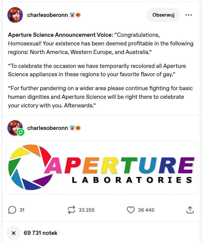Click the 69 731 notek label
The width and height of the screenshot is (203, 242).
pyautogui.click(x=40, y=233)
